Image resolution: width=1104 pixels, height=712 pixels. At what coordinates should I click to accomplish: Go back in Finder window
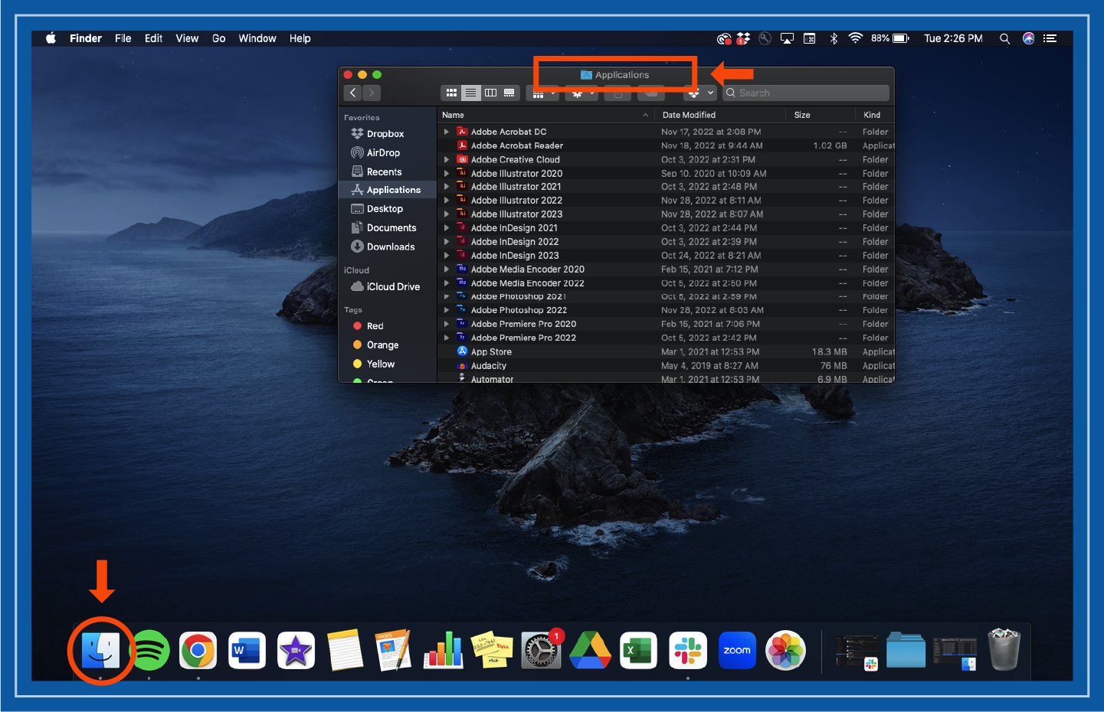point(353,93)
